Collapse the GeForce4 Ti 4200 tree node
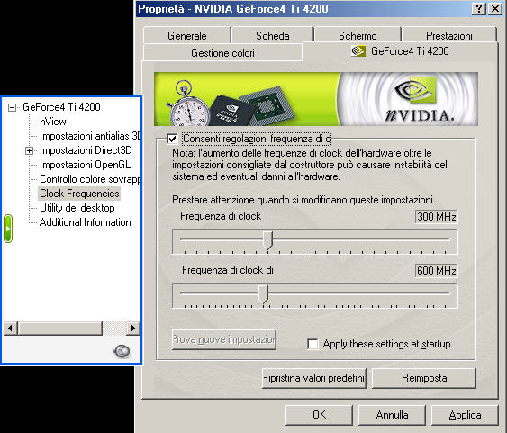Viewport: 507px width, 433px height. tap(12, 107)
